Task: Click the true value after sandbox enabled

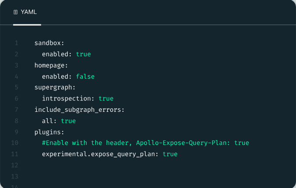Action: click(83, 54)
